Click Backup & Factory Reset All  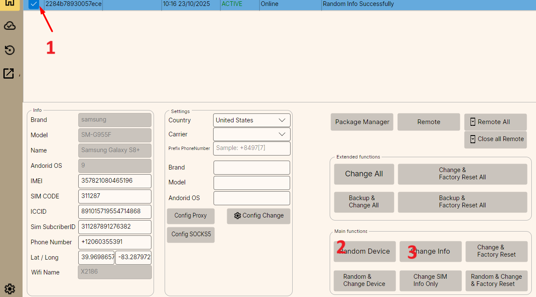462,202
